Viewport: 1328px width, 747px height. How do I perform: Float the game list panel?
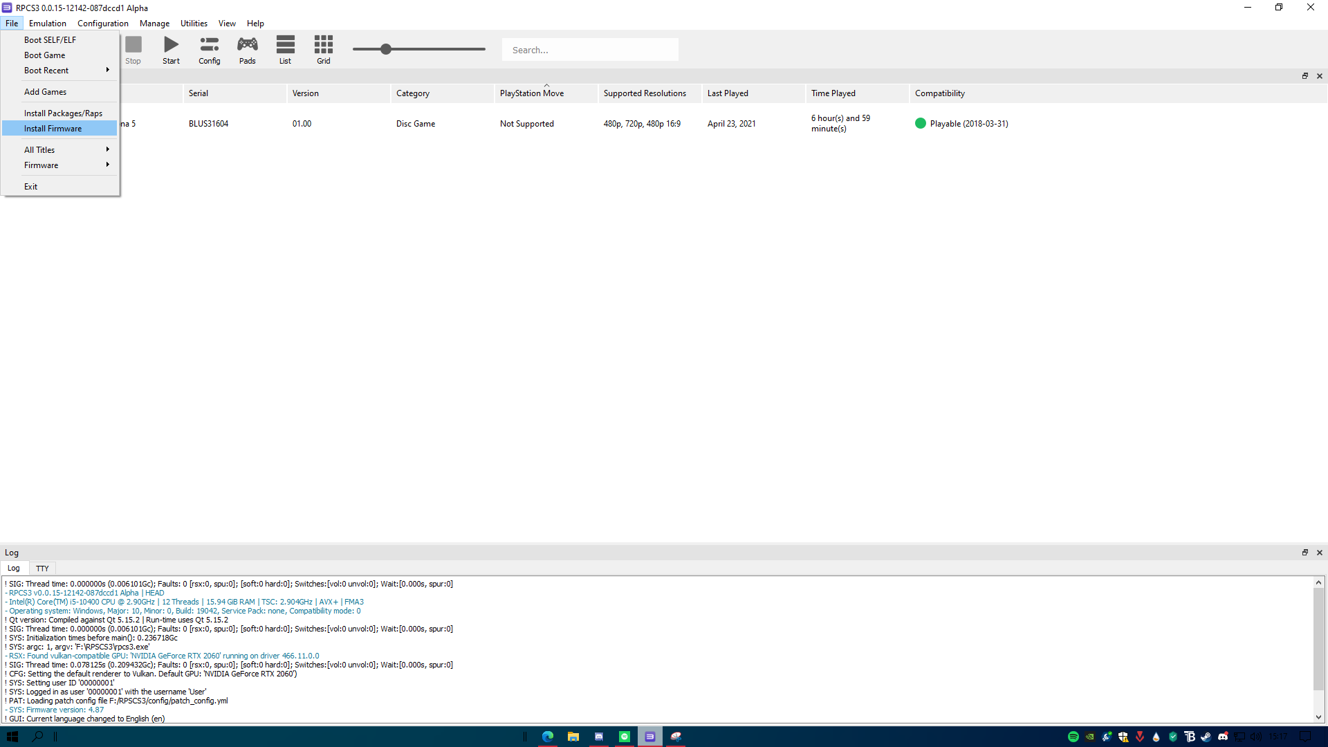[x=1305, y=76]
